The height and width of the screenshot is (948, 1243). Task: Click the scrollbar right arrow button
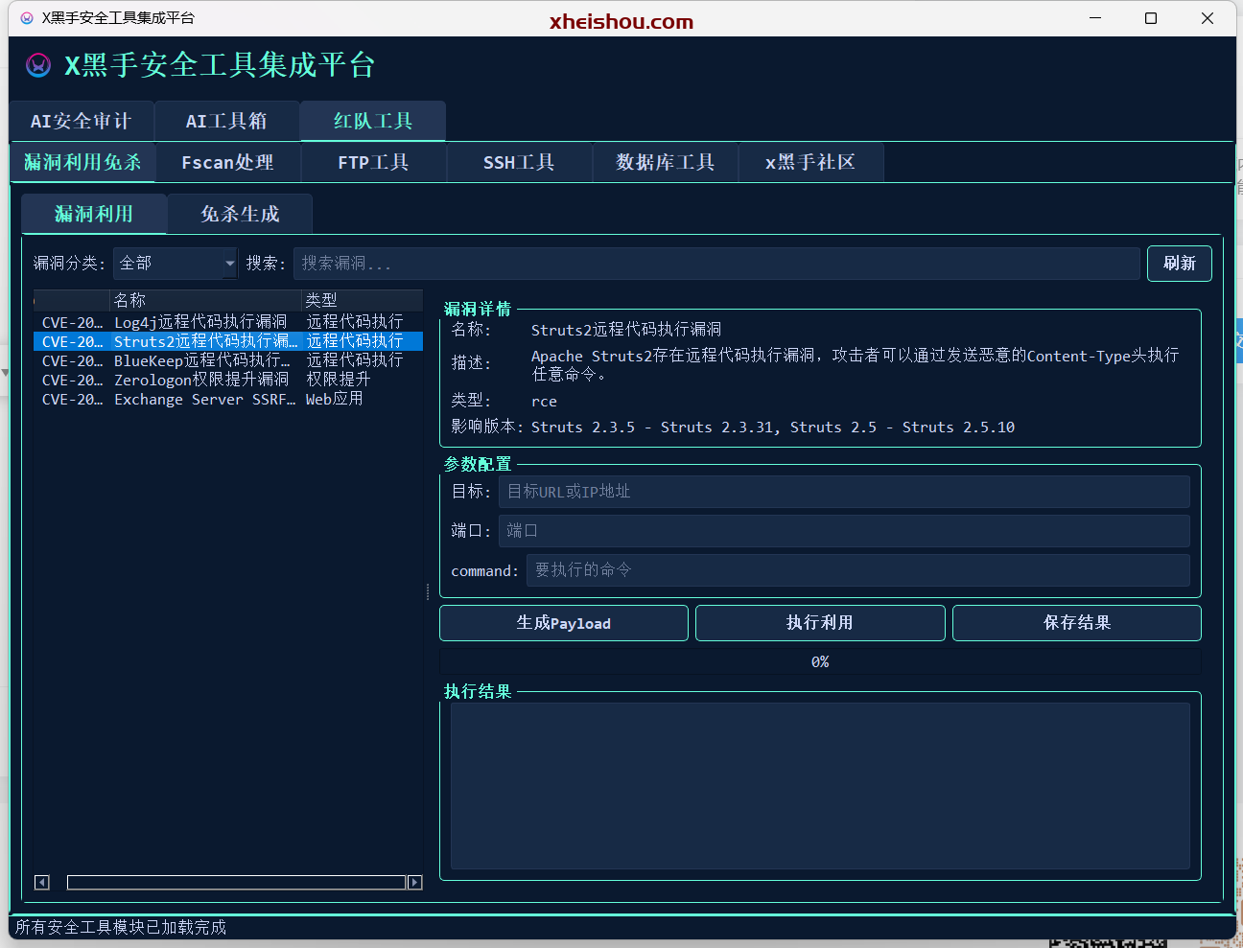click(x=414, y=882)
